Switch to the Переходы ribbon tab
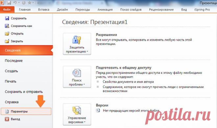 [83, 10]
